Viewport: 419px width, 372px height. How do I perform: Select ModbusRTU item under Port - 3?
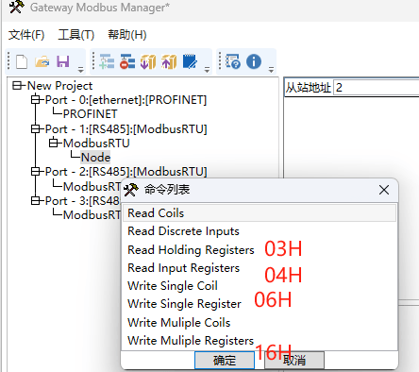click(x=92, y=215)
